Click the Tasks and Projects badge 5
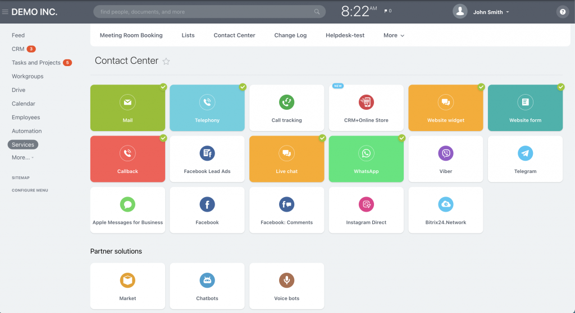The image size is (575, 313). pos(67,63)
